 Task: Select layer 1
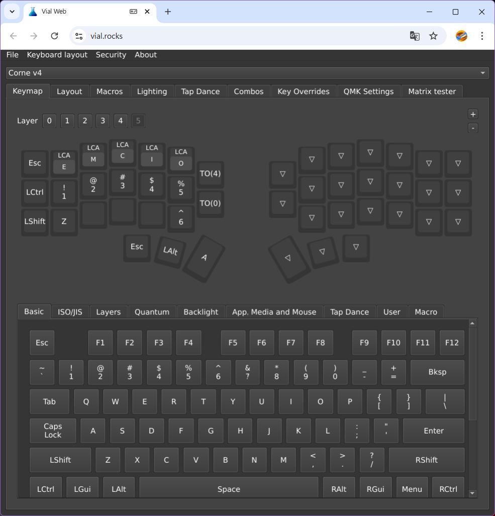pos(67,121)
